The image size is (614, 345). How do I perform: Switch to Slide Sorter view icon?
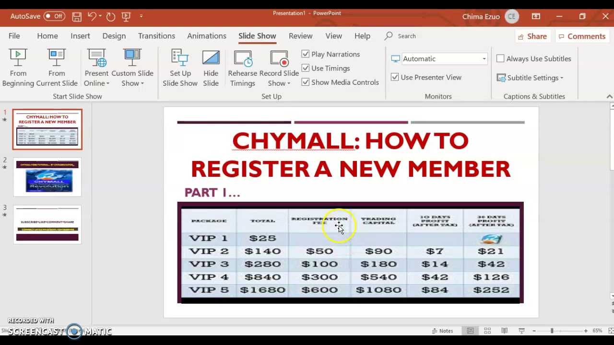pos(487,331)
